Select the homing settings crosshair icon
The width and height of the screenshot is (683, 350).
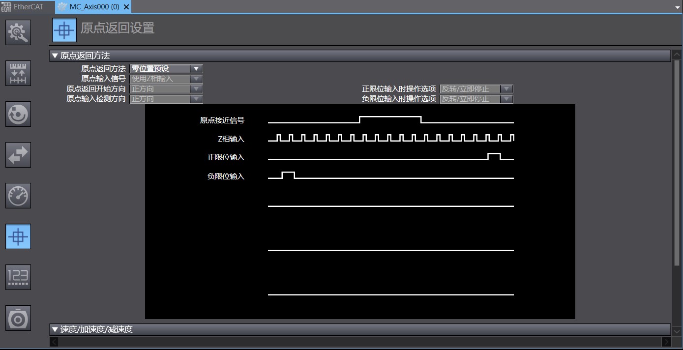coord(18,236)
